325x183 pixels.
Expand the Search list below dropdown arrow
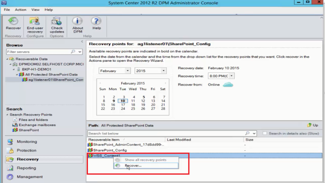click(254, 134)
